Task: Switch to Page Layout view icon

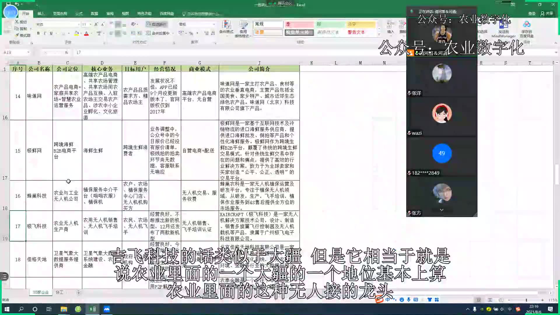Action: click(x=490, y=300)
